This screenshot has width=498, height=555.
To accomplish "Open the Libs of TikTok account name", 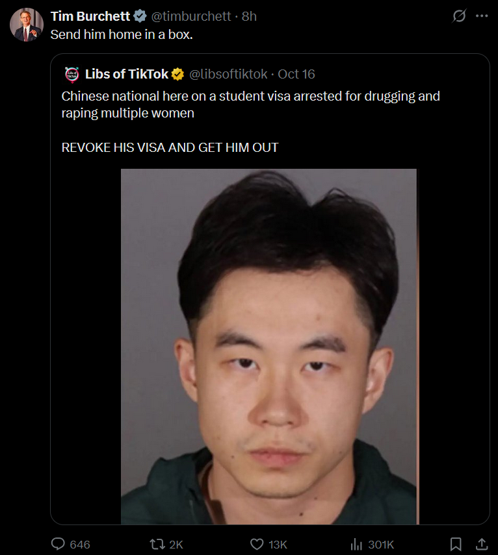I will click(127, 75).
